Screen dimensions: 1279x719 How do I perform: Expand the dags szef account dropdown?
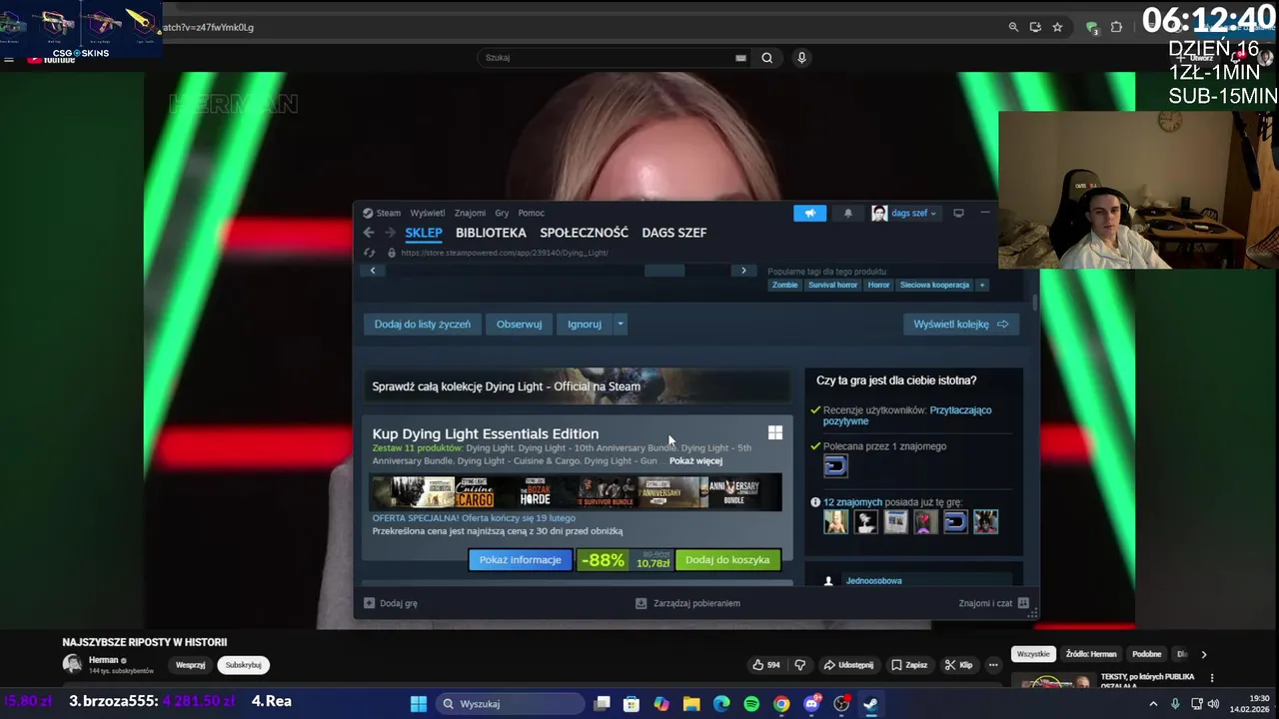pos(905,213)
